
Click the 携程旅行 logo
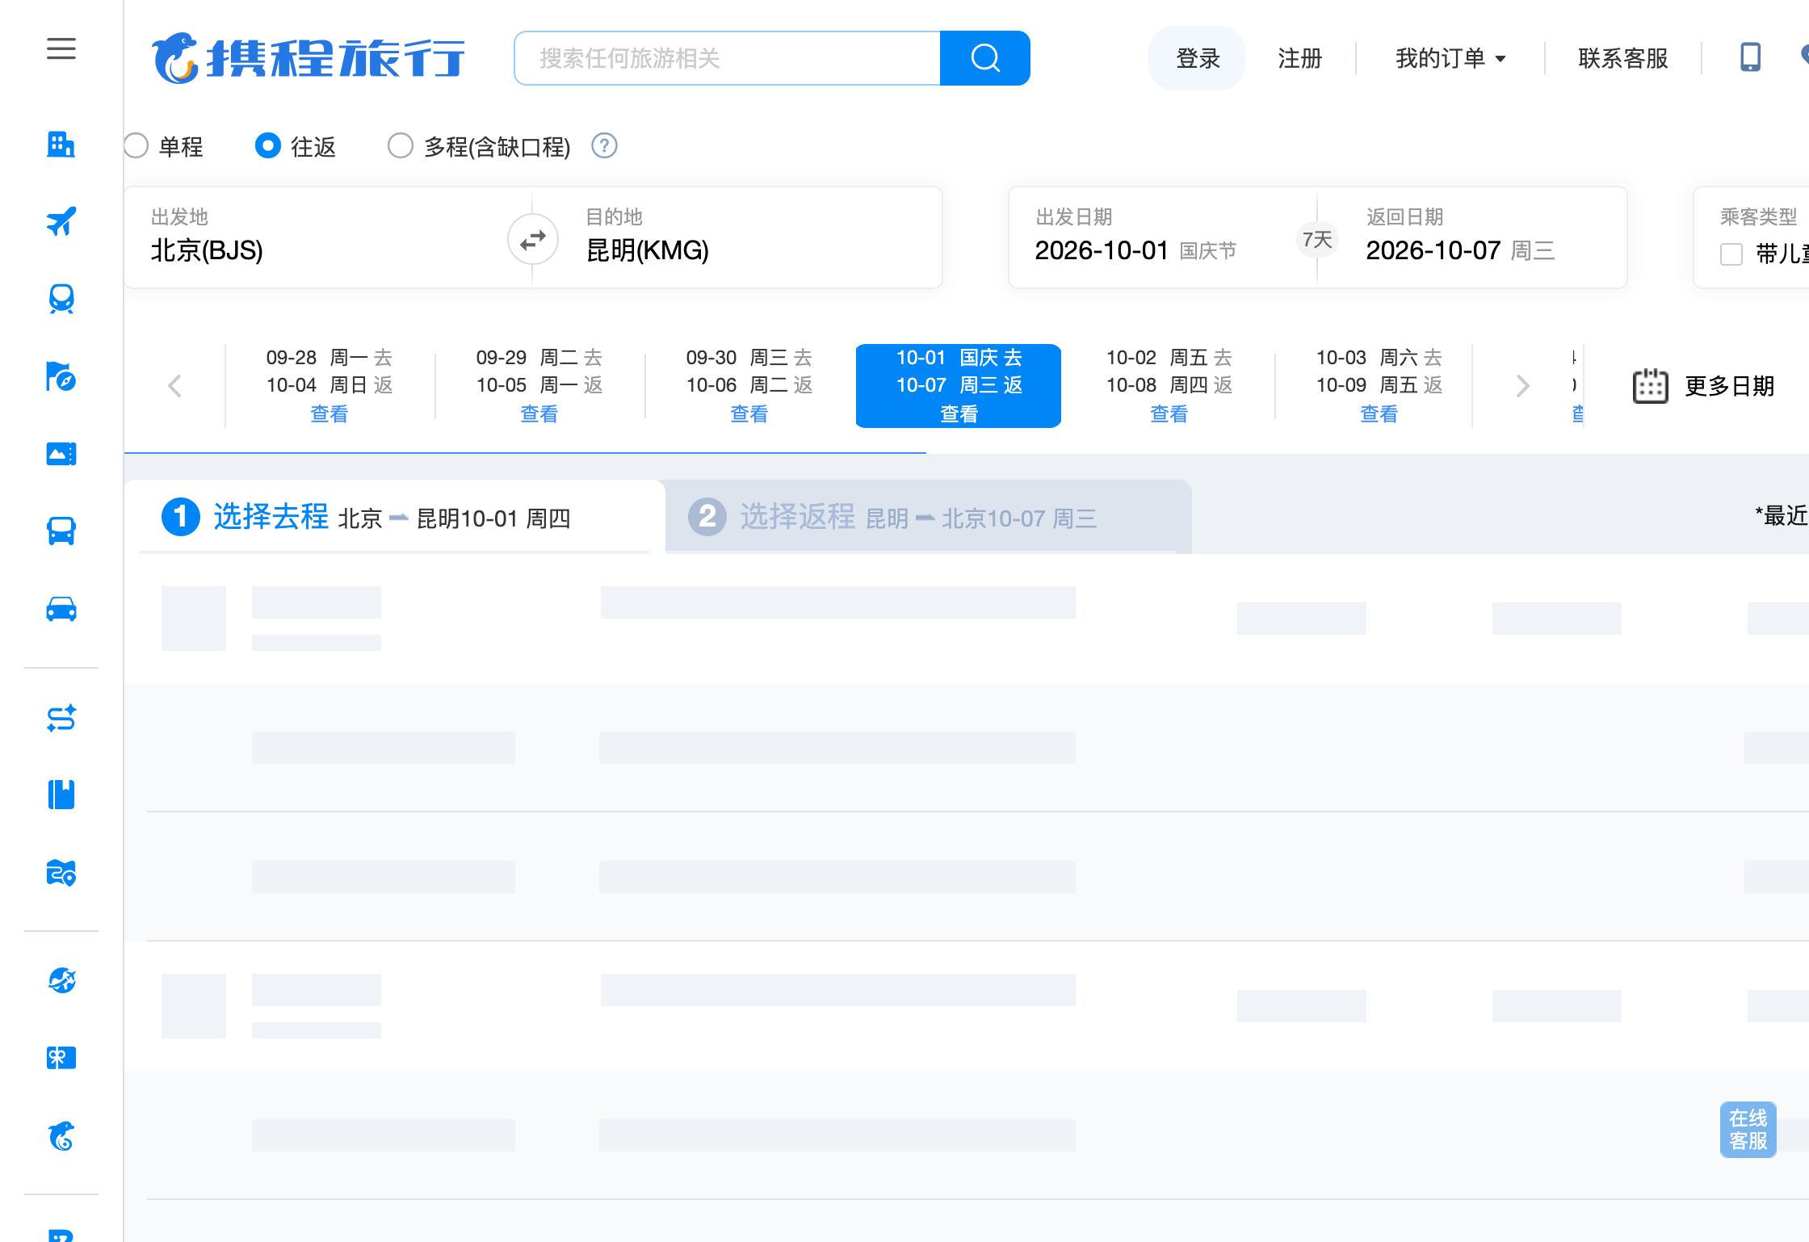(308, 58)
